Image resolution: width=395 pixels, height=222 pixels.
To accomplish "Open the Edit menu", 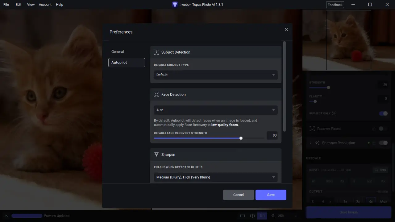I will 19,5.
